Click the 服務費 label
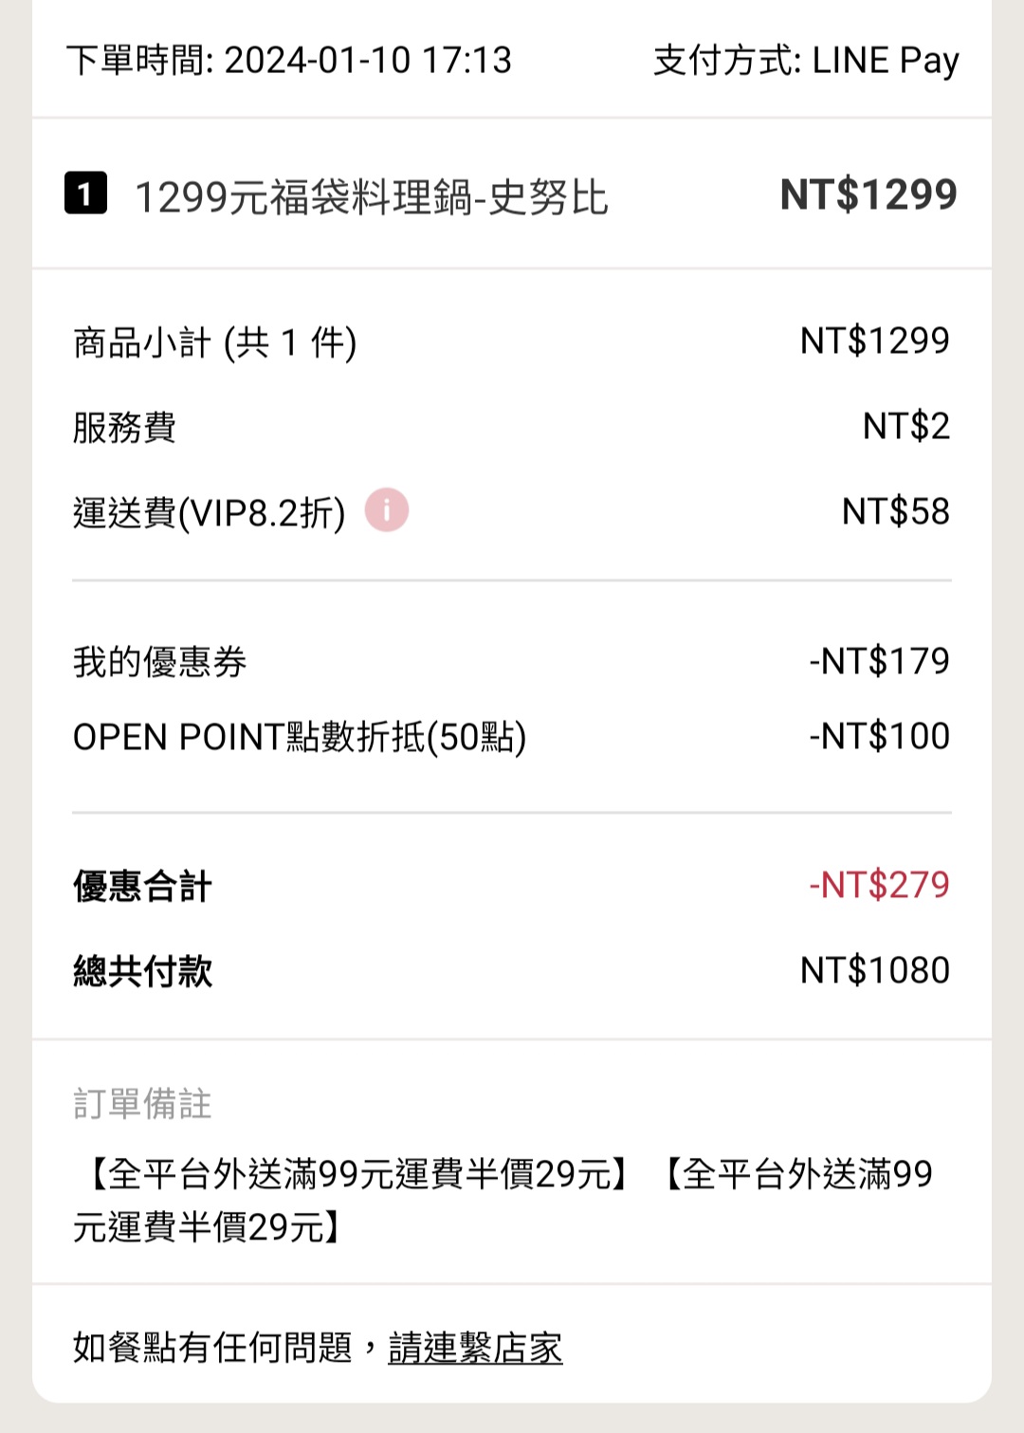 click(124, 428)
